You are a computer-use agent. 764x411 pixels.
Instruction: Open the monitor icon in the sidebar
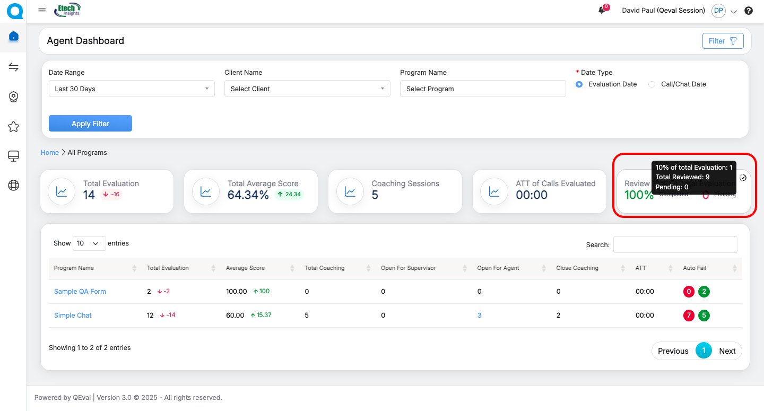click(x=14, y=156)
